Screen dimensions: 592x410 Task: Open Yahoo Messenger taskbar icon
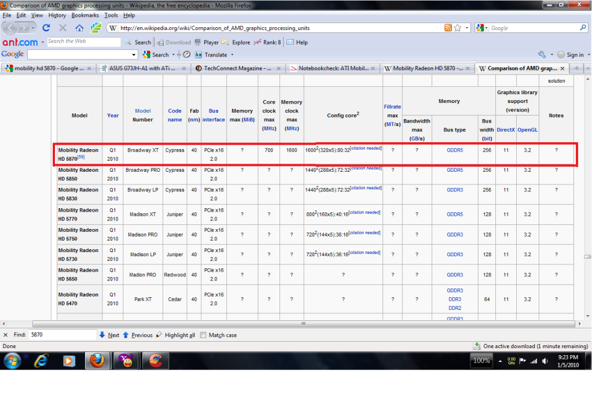[x=126, y=361]
